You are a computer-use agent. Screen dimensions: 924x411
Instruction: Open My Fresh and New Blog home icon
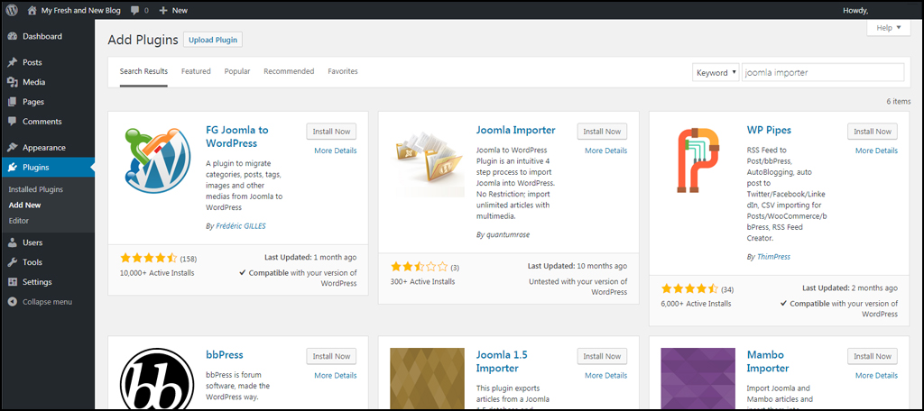pos(32,10)
